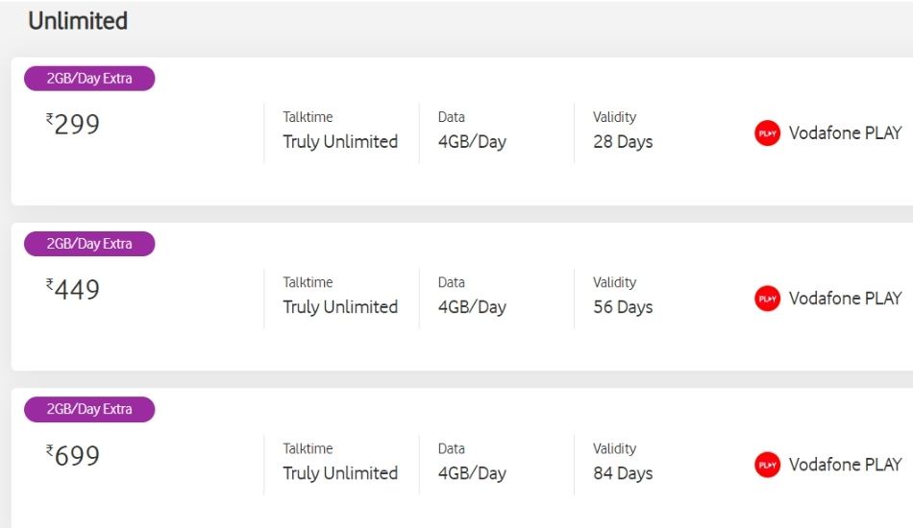Click 4GB/Day data on ₹299 plan
This screenshot has height=528, width=913.
[x=472, y=142]
